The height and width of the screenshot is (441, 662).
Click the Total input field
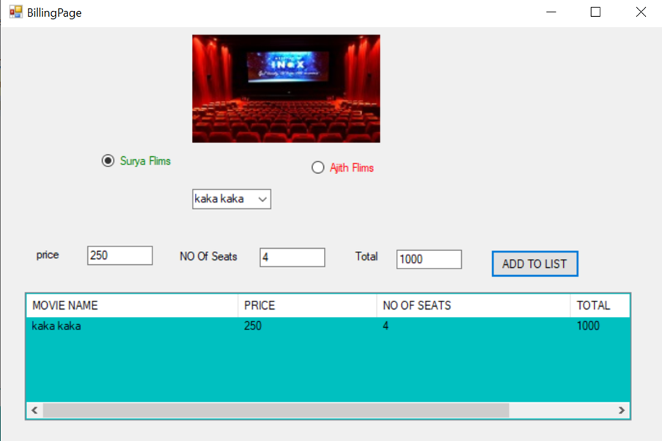pyautogui.click(x=429, y=259)
